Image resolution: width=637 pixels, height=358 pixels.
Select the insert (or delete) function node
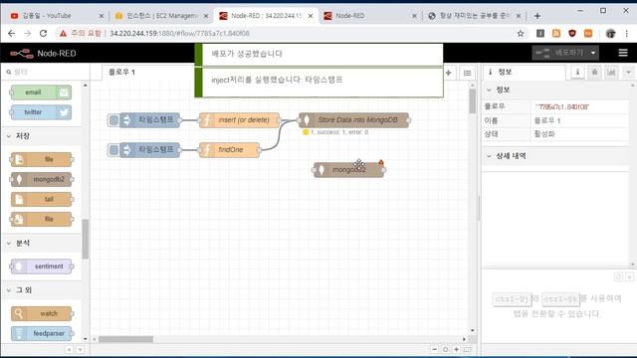(239, 120)
